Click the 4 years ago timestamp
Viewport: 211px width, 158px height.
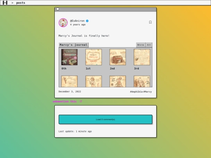pyautogui.click(x=78, y=25)
